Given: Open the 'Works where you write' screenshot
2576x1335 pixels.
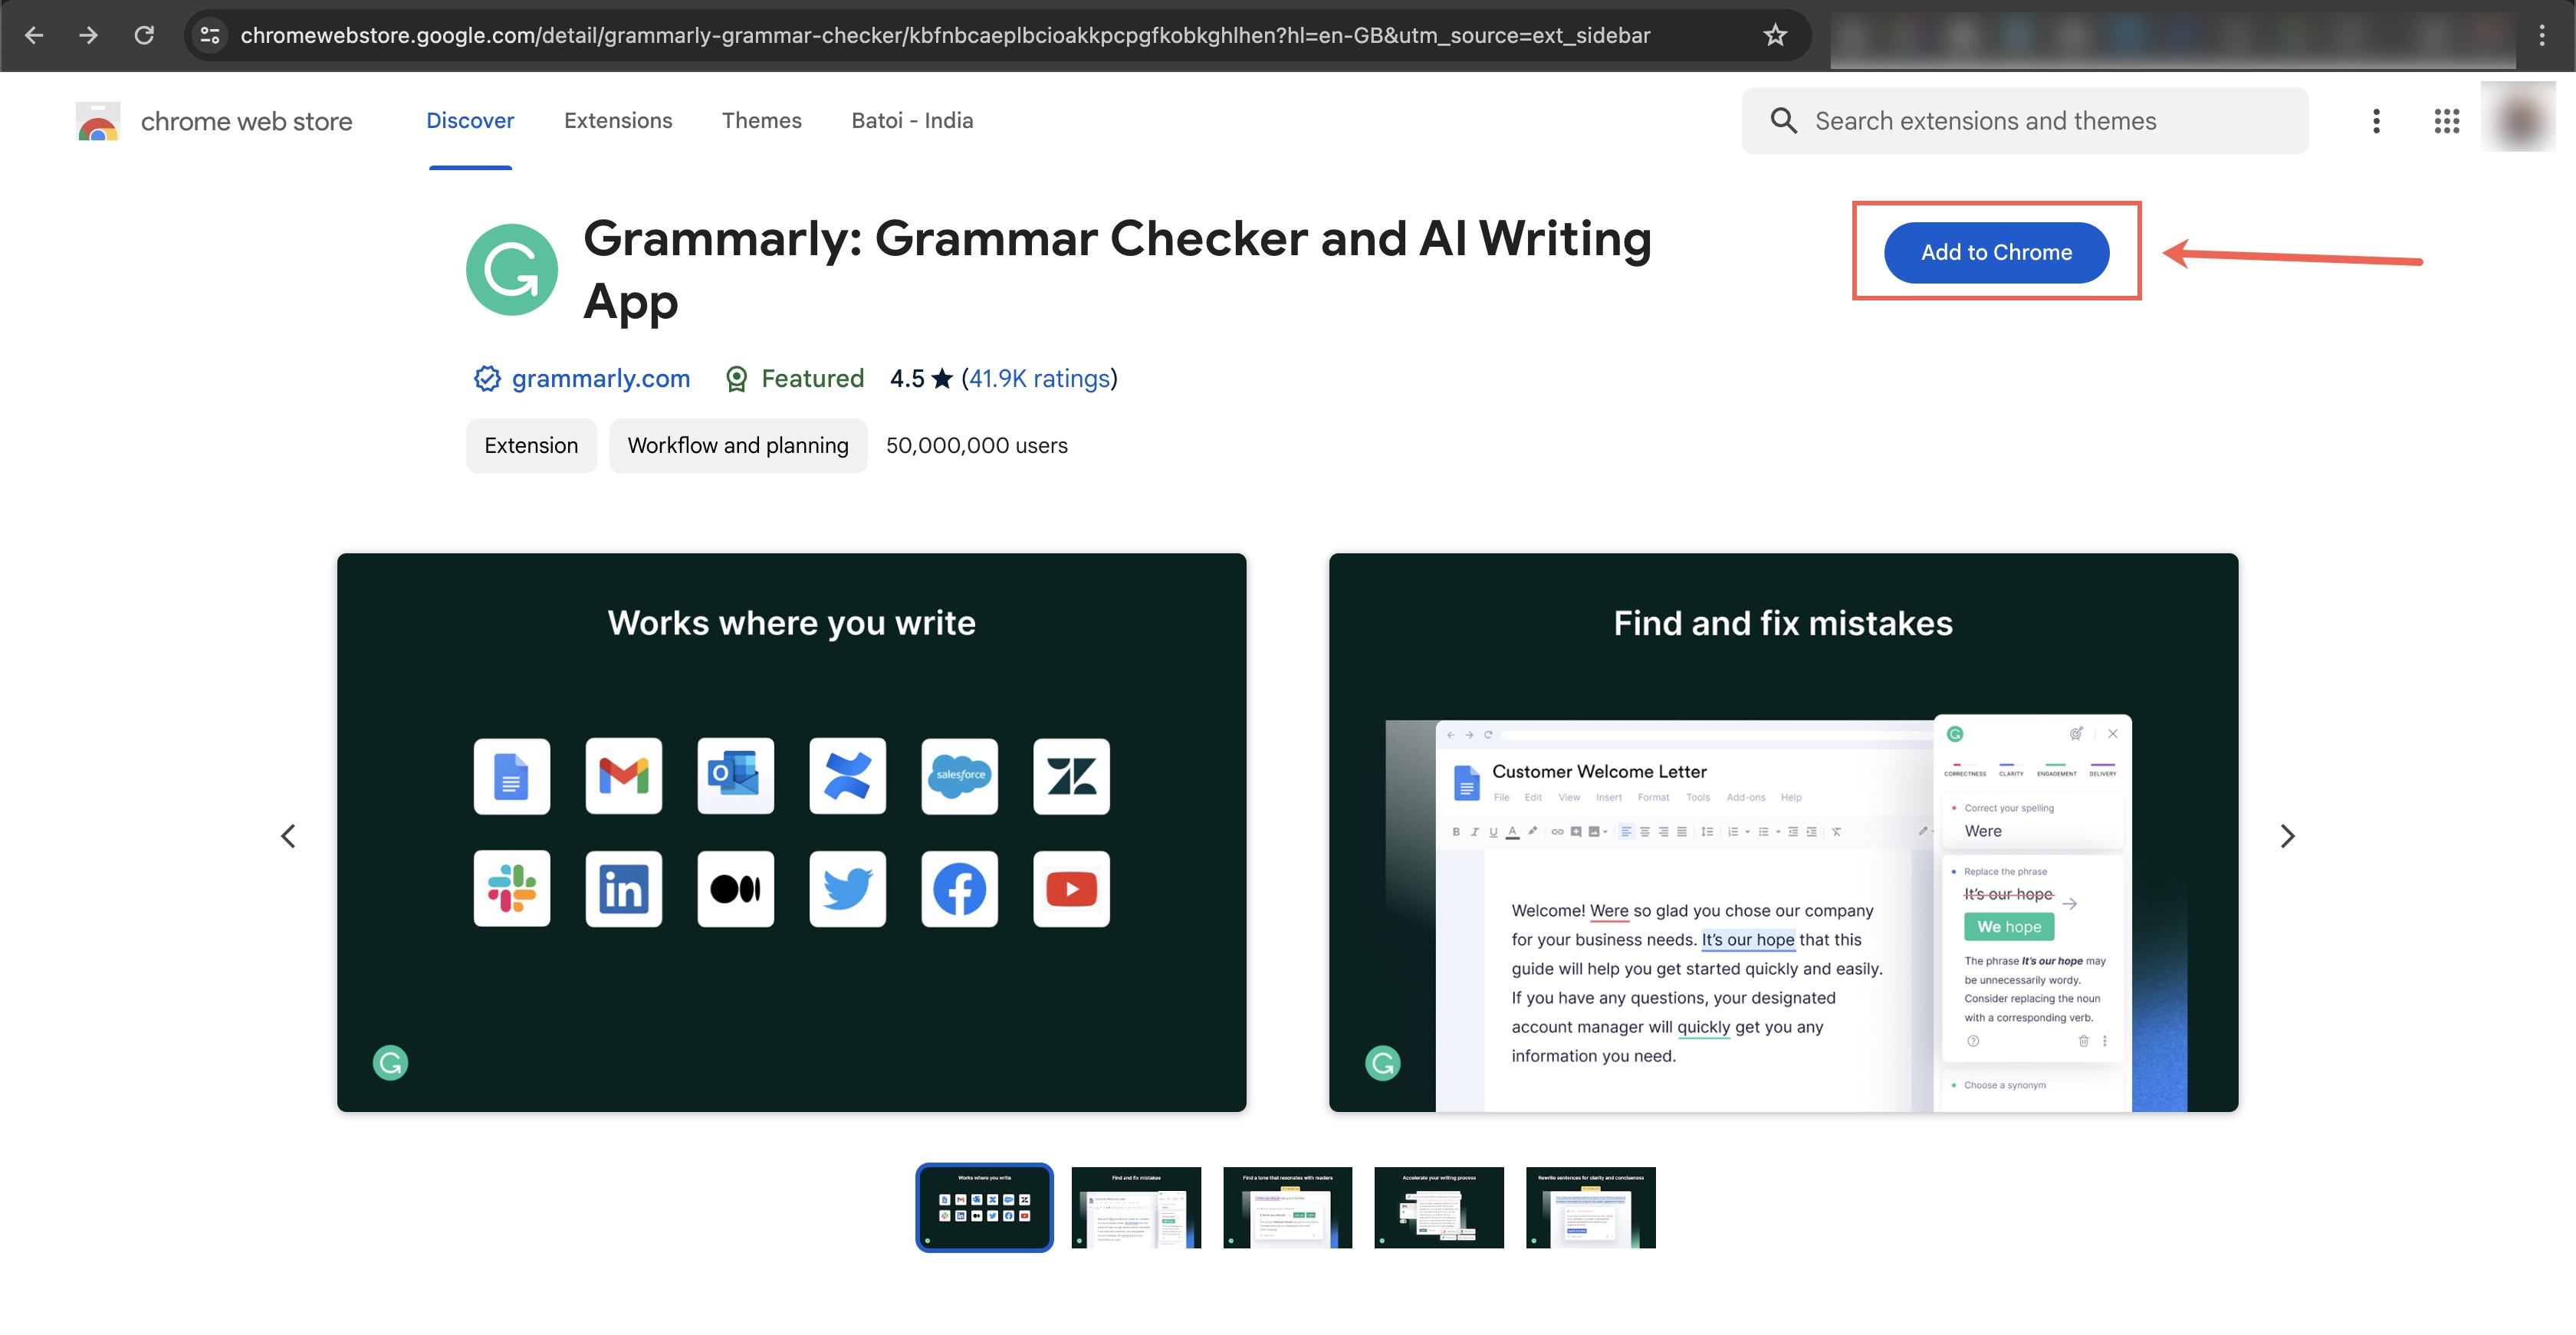Looking at the screenshot, I should pyautogui.click(x=792, y=832).
